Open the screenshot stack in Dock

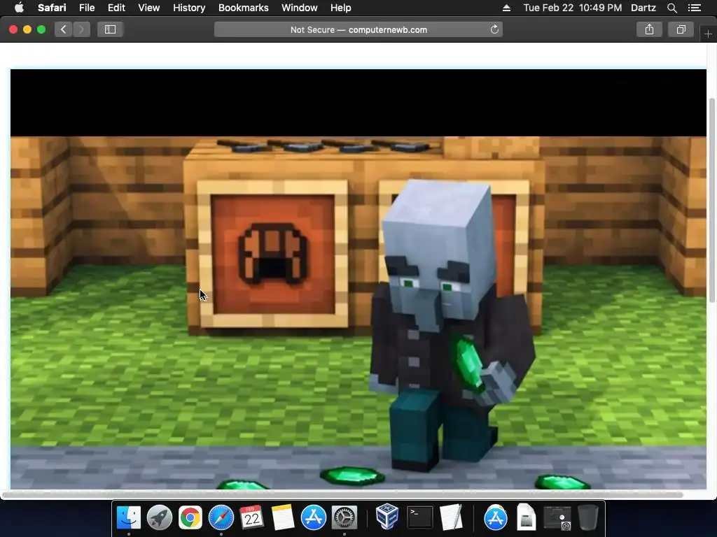tap(557, 518)
